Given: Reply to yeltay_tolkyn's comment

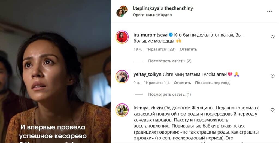Looking at the screenshot, I should click(182, 83).
